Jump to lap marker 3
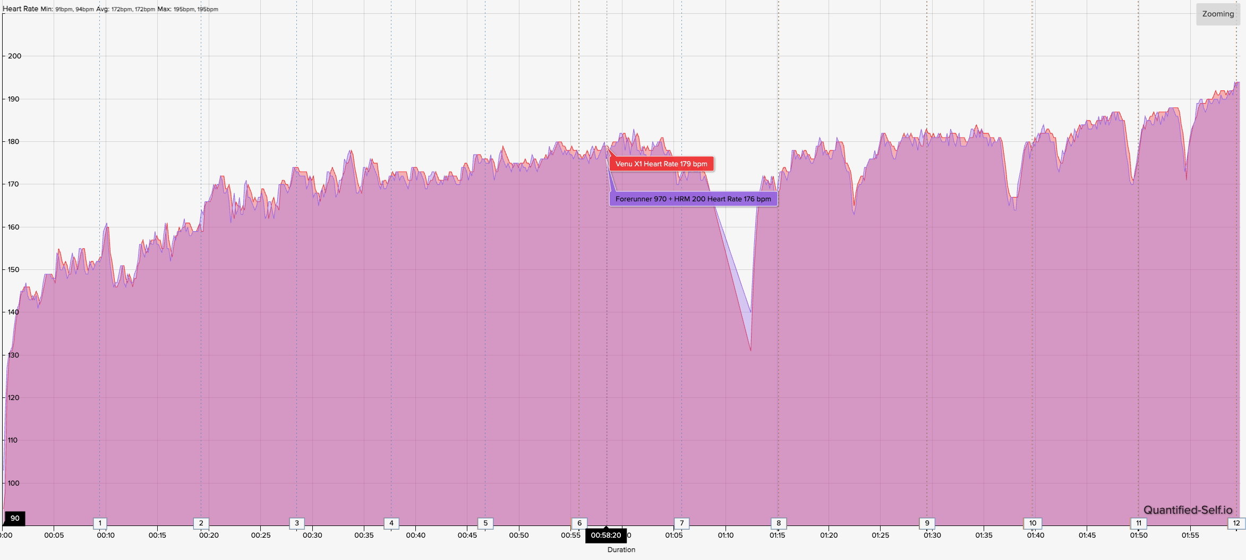Viewport: 1246px width, 560px height. [x=297, y=523]
